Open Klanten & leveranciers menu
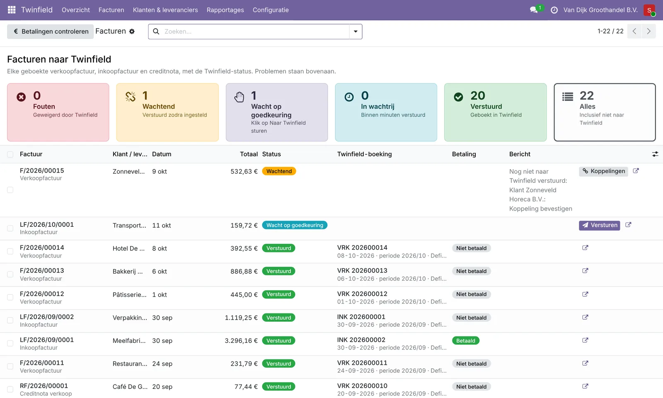663x398 pixels. point(165,10)
